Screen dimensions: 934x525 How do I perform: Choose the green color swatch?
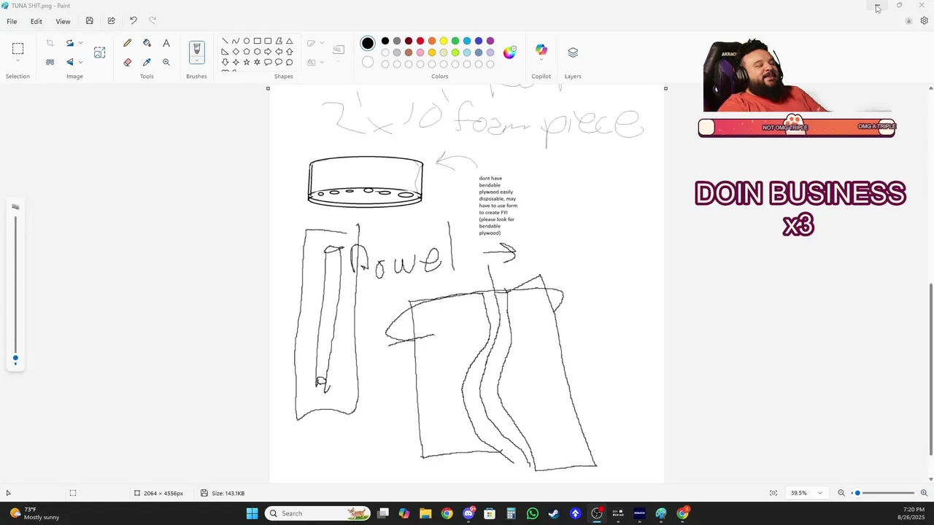(455, 41)
